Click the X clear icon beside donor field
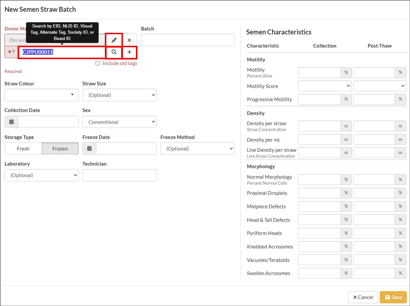410x306 pixels. pyautogui.click(x=129, y=40)
